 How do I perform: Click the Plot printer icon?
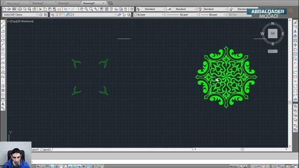20,9
